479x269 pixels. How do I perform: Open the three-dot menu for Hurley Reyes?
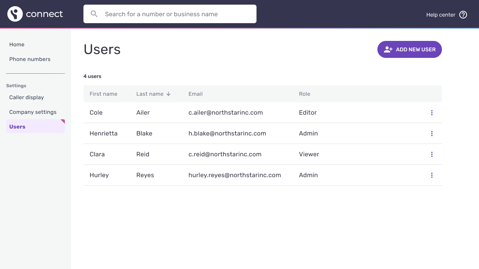click(x=431, y=175)
